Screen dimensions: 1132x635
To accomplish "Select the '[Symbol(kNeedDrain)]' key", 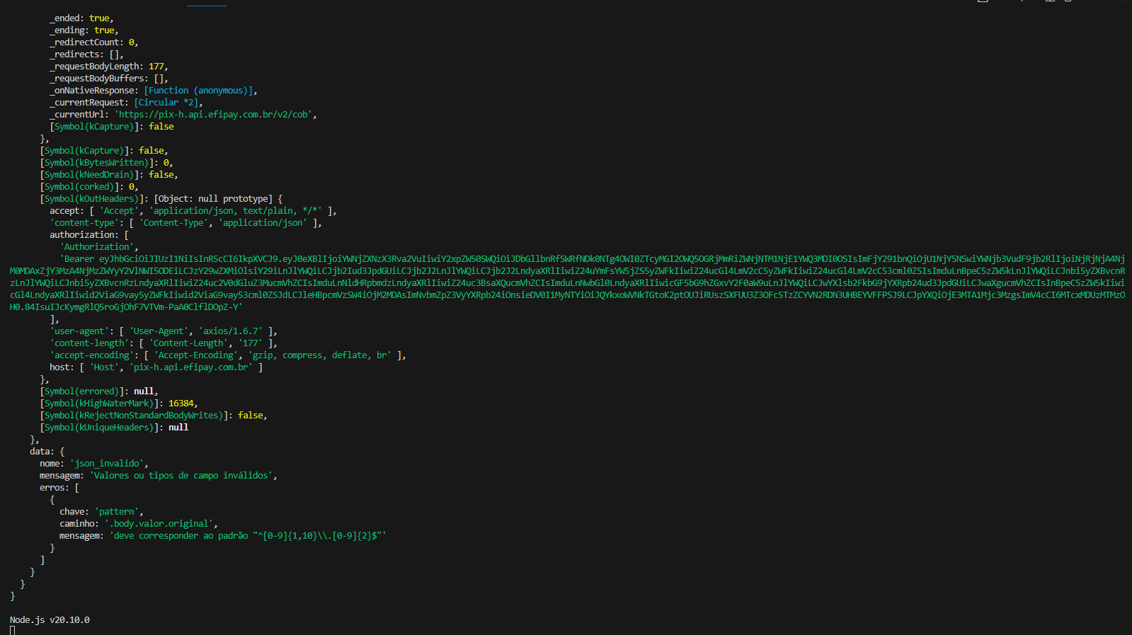I will [89, 175].
